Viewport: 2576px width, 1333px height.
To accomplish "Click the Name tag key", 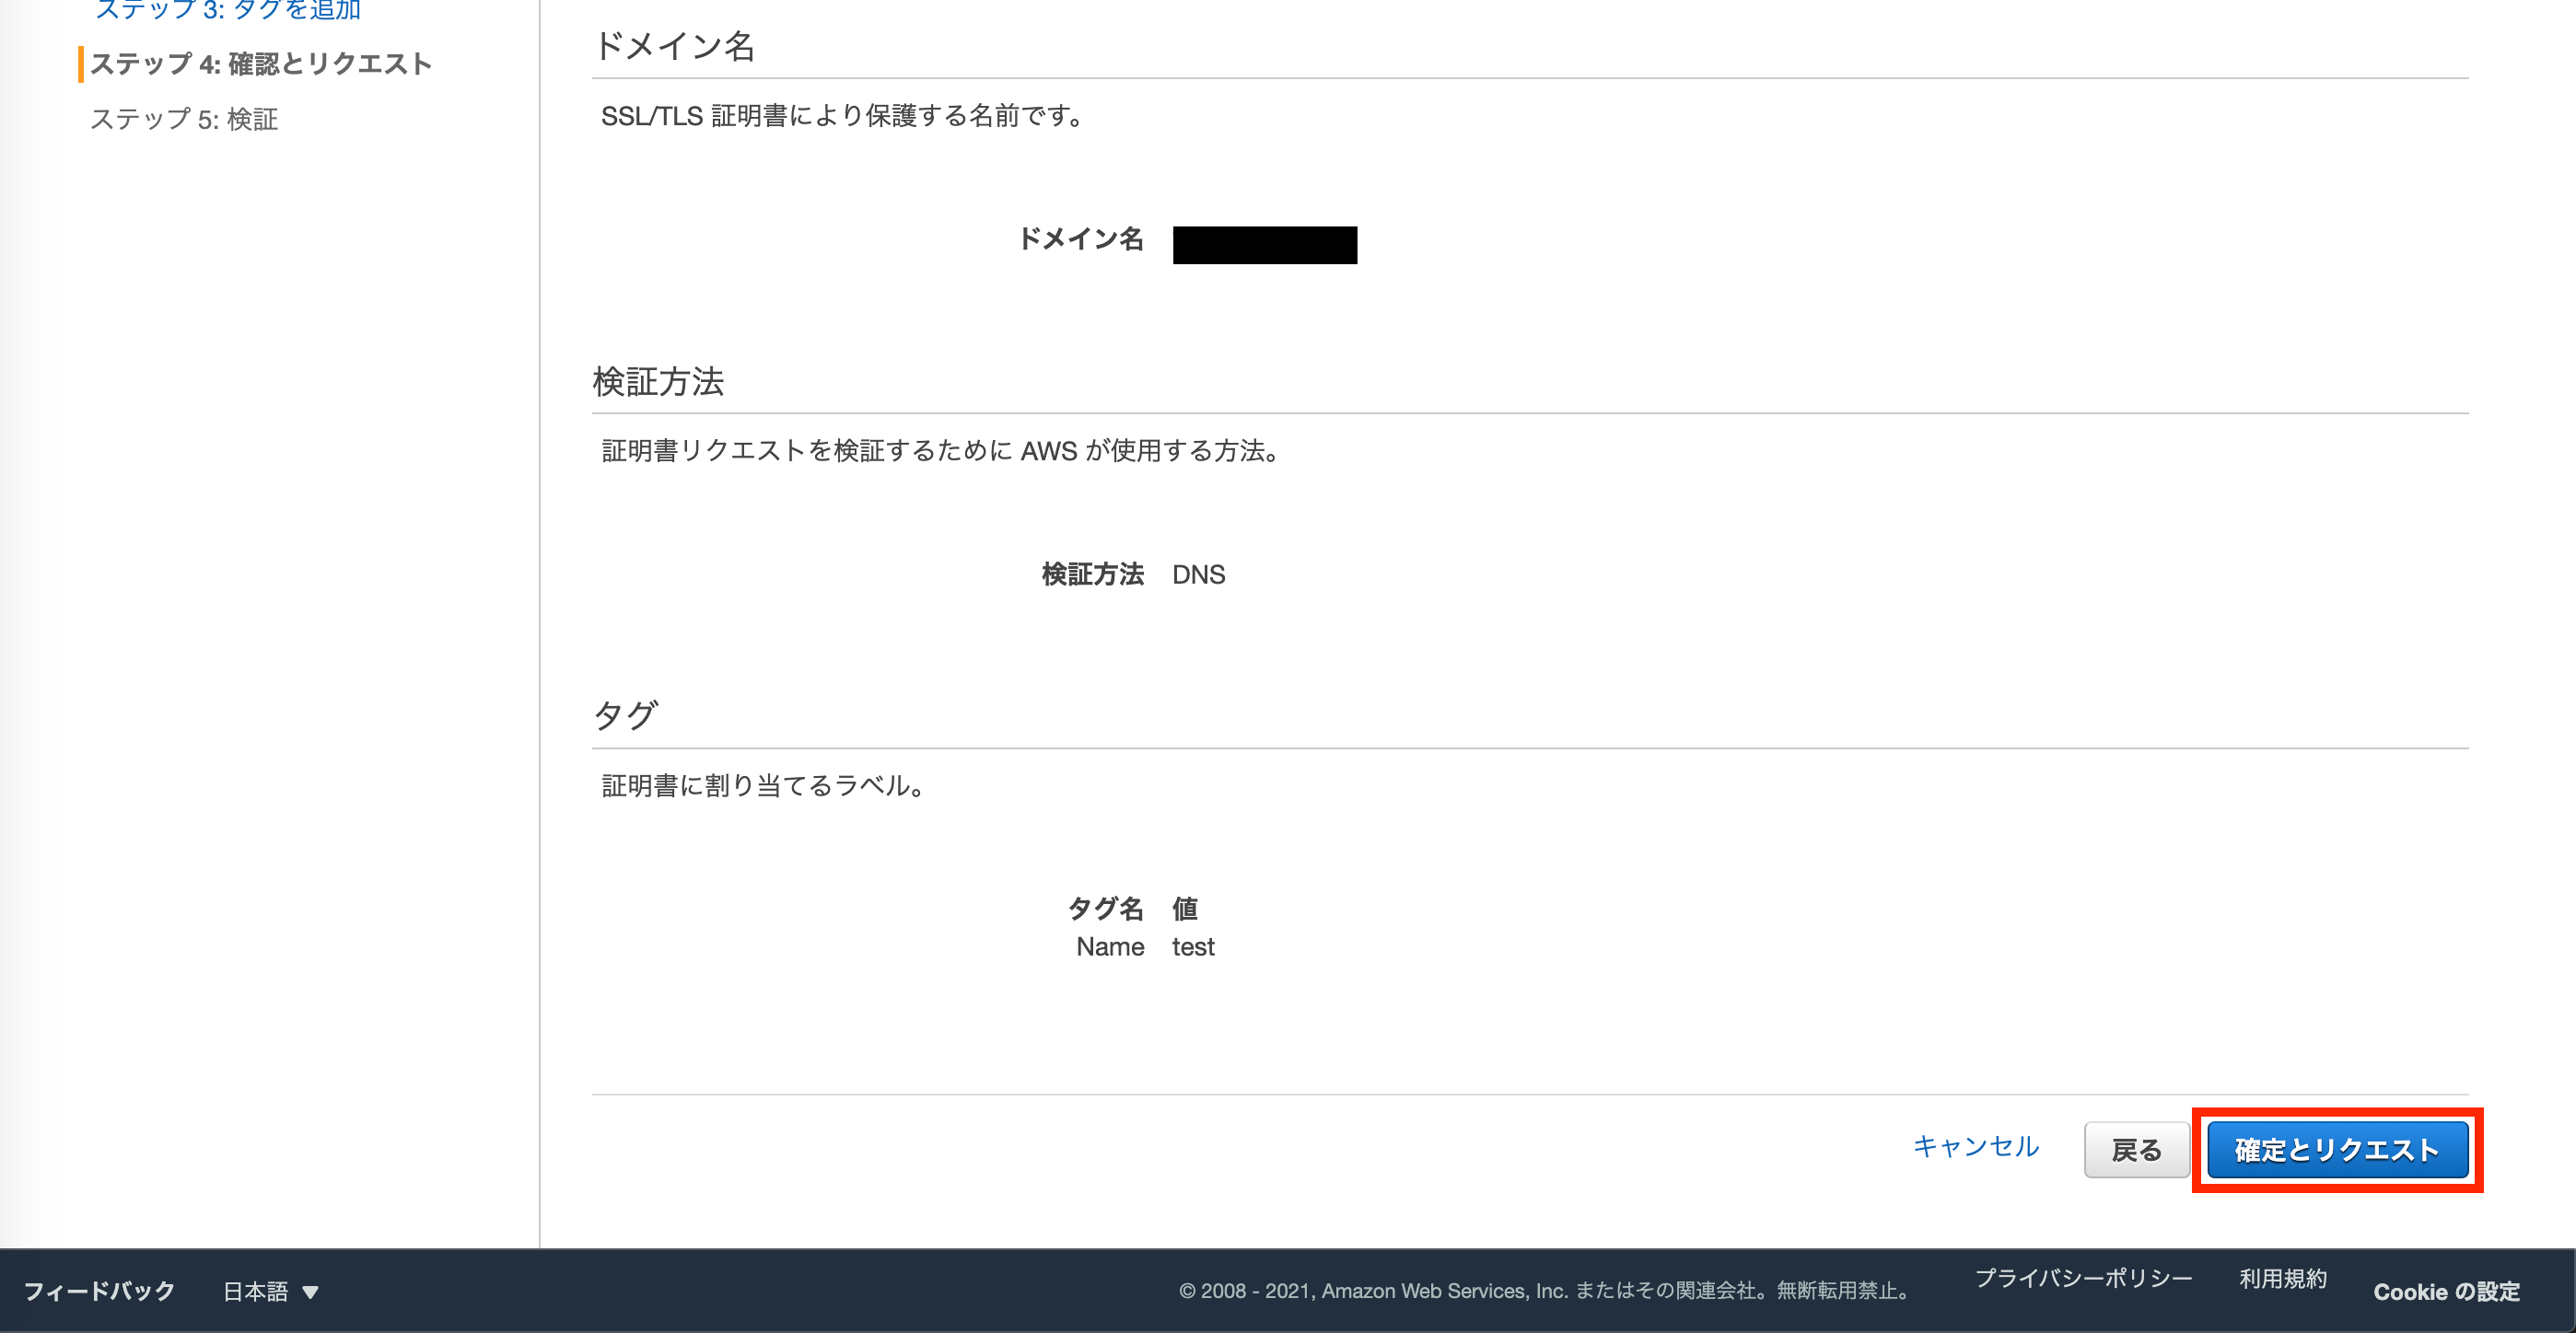I will (1109, 946).
